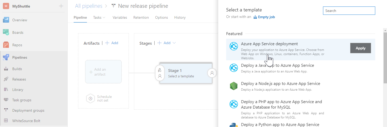The height and width of the screenshot is (127, 387).
Task: Select Deploy a PHP app template title
Action: coord(282,104)
